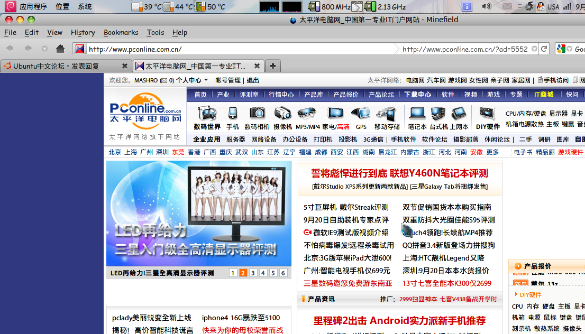
Task: Open the 上网本 netbook icon
Action: pos(459,113)
